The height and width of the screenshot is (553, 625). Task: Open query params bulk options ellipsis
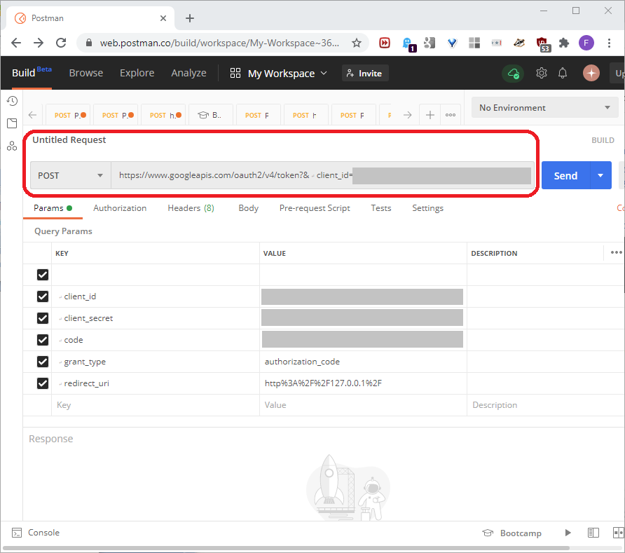click(616, 252)
